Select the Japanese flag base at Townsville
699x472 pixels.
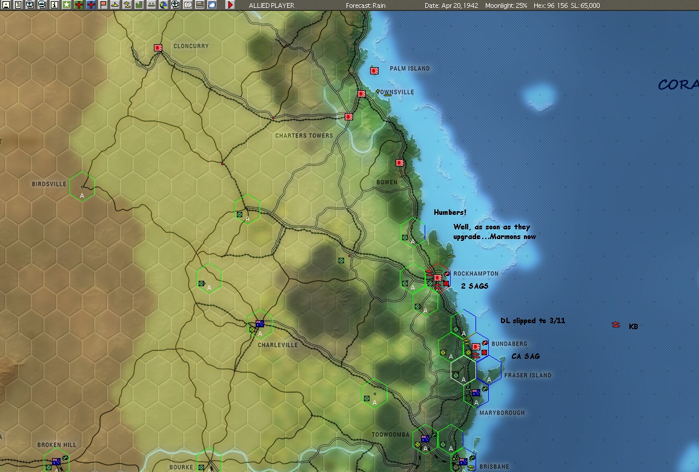[x=362, y=94]
